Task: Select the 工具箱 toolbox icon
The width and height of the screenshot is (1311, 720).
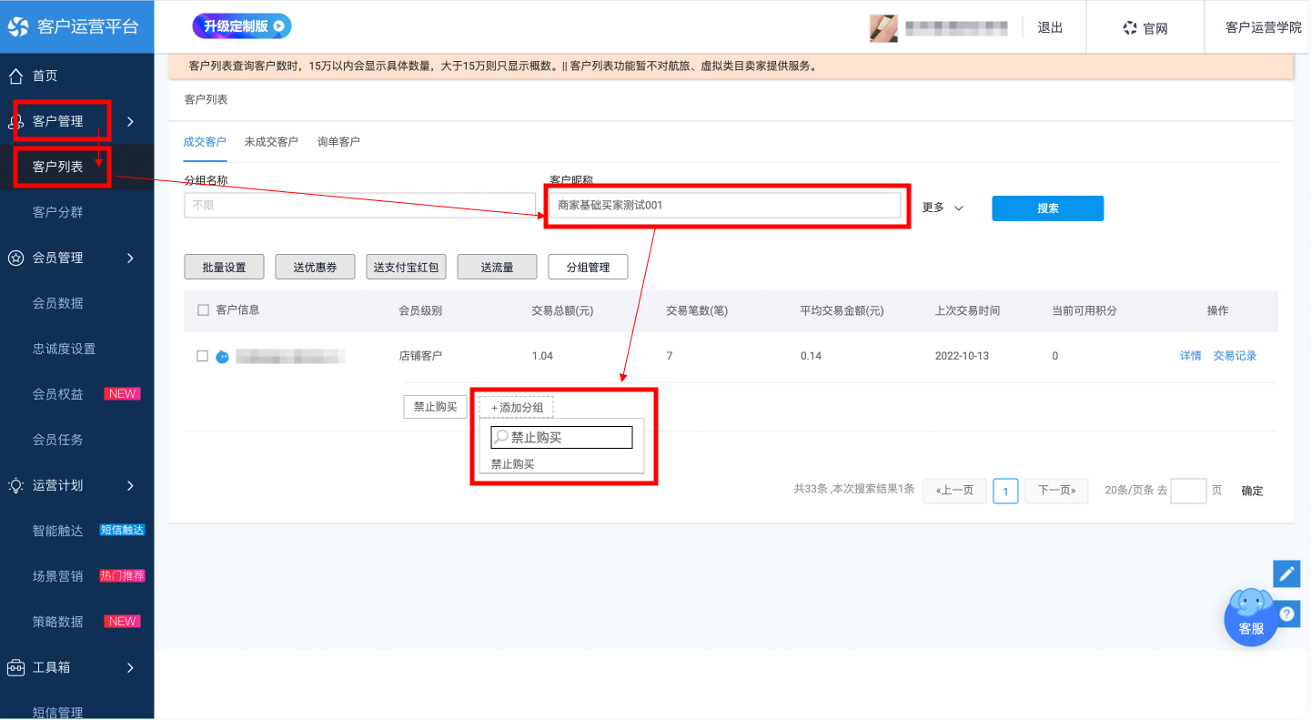Action: 16,667
